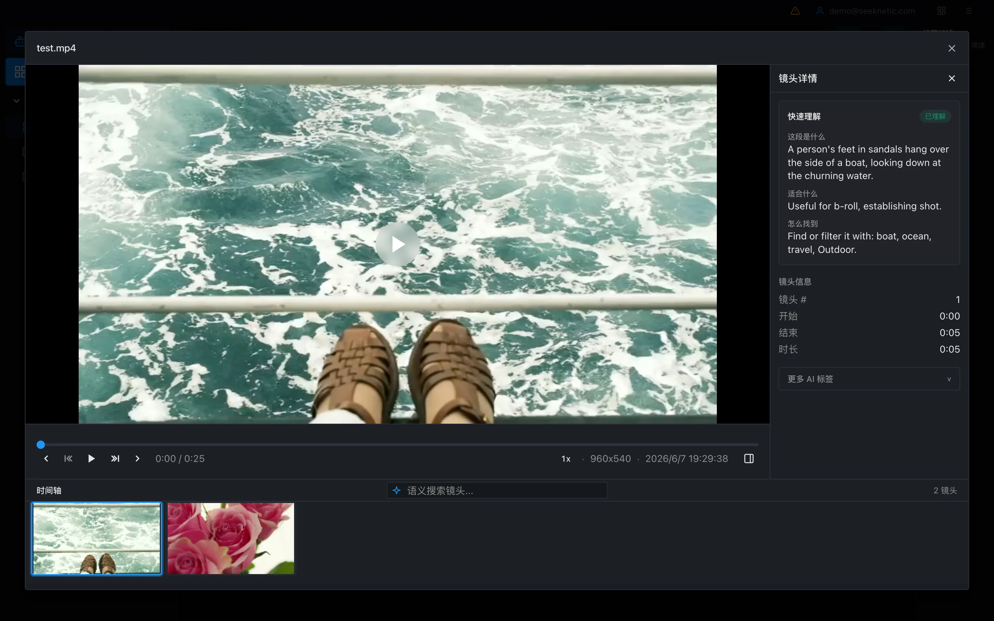
Task: Click the 快速理解 card heading
Action: click(804, 116)
